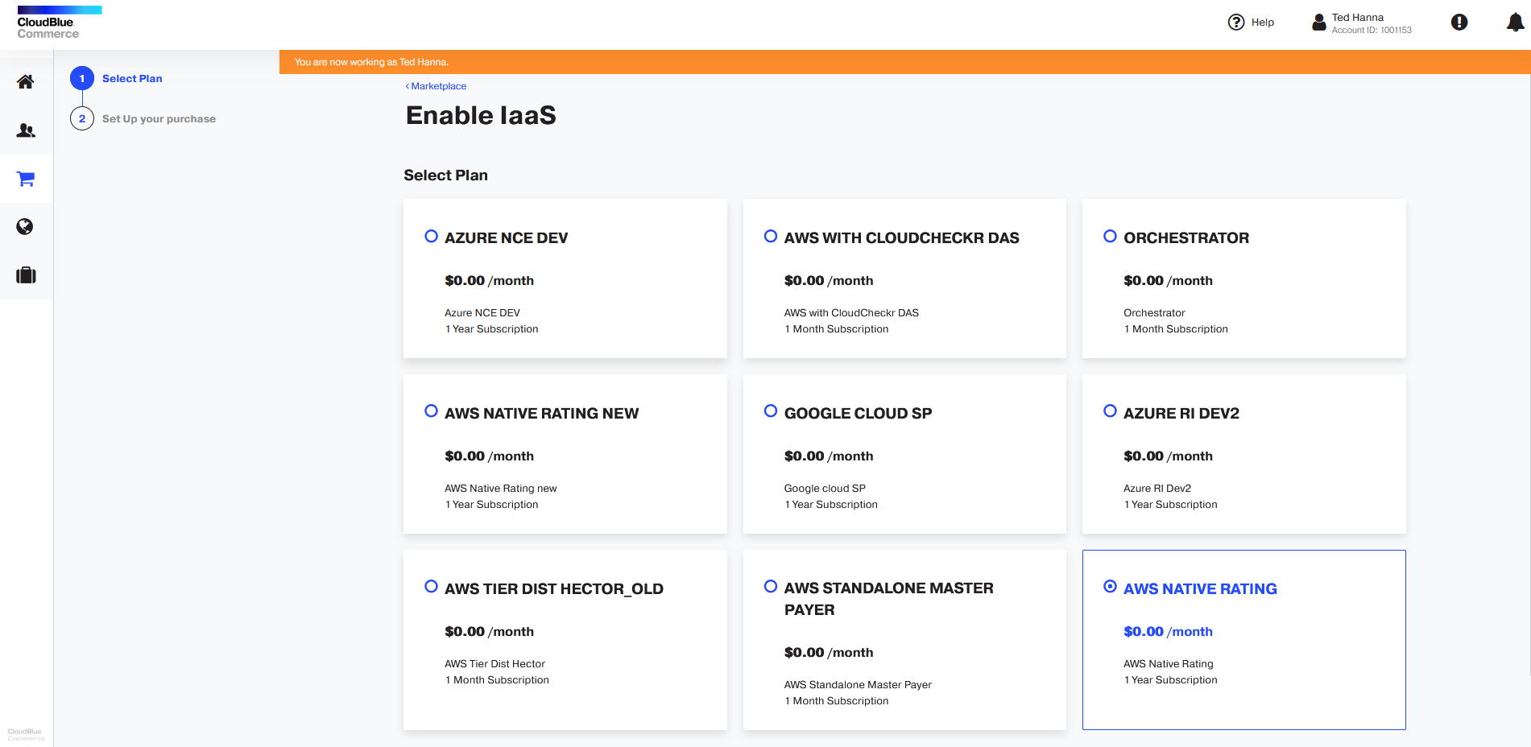Click the 'Google cloud SP' description text
Screen dimensions: 1531x747
[825, 489]
